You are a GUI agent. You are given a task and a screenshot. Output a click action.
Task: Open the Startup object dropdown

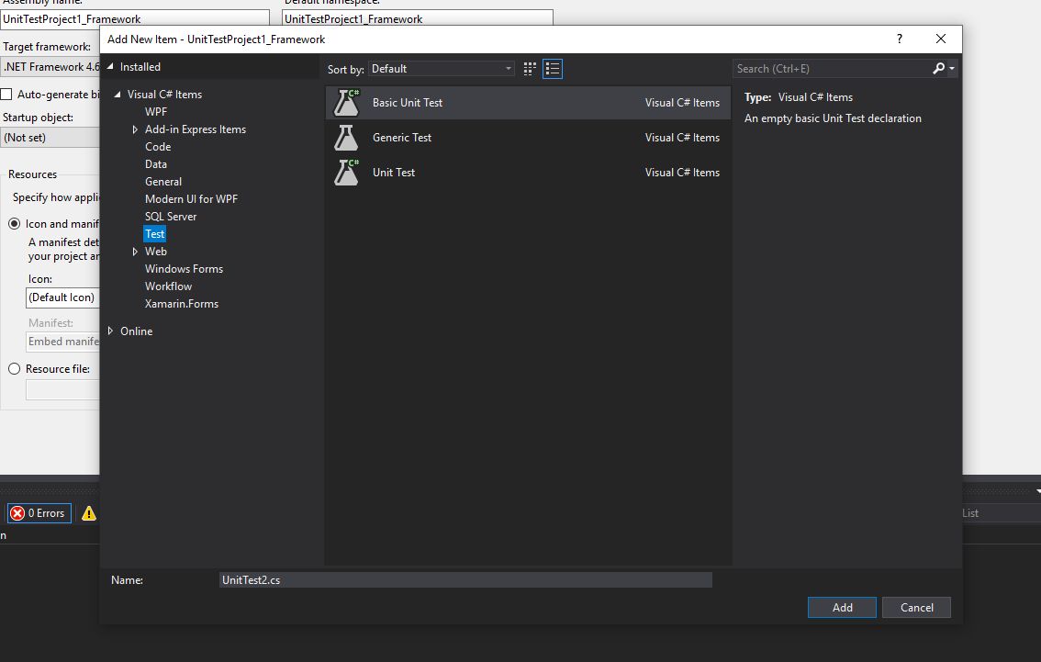[50, 138]
